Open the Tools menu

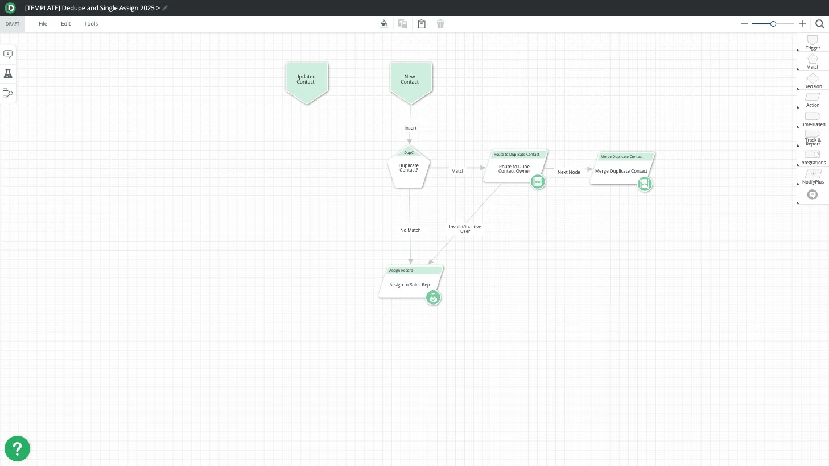click(91, 24)
